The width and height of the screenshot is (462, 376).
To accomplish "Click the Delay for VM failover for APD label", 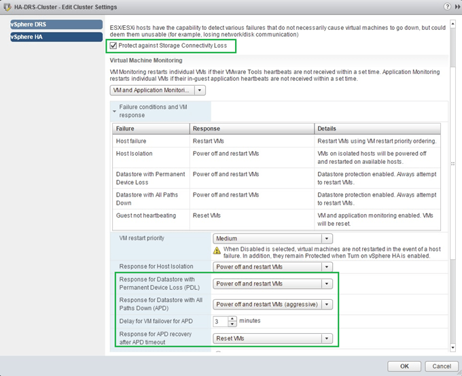I will (x=156, y=321).
